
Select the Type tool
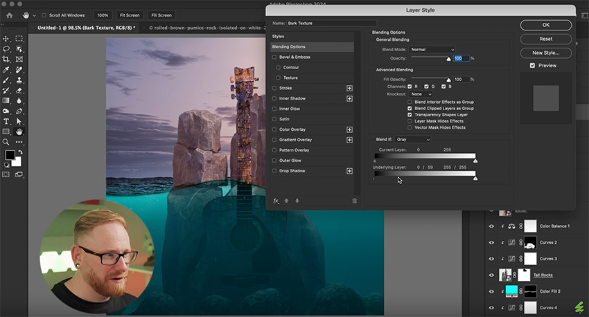[6, 121]
